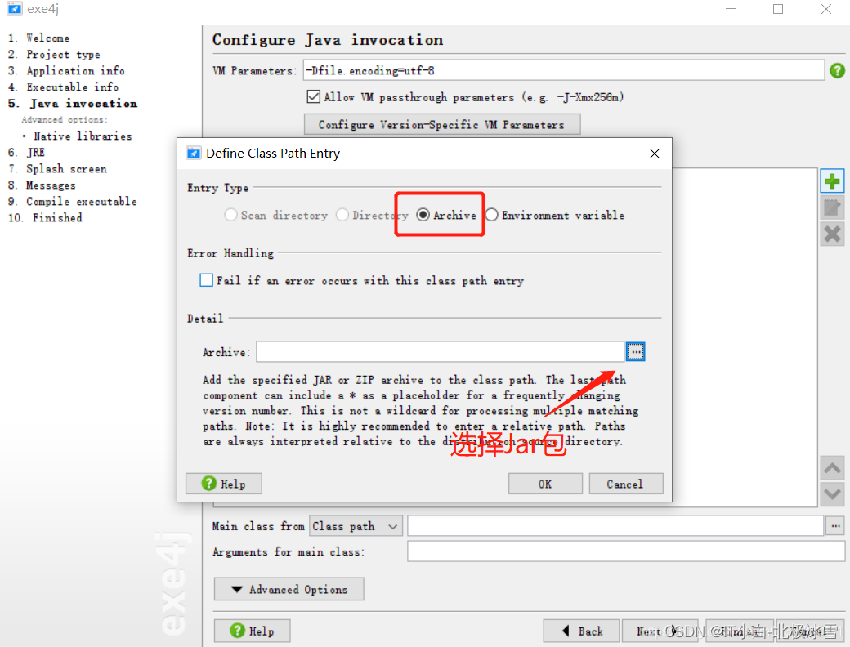This screenshot has width=850, height=647.
Task: Maximize the exe4j window
Action: (778, 9)
